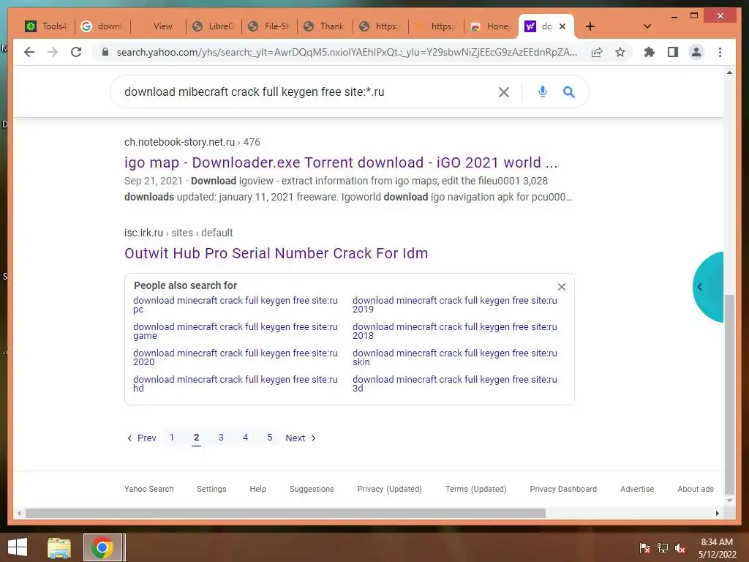This screenshot has width=749, height=562.
Task: Select suggestion ending in 2019
Action: pyautogui.click(x=455, y=304)
